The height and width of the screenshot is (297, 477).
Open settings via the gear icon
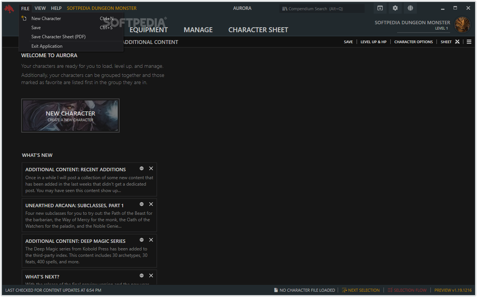pyautogui.click(x=395, y=8)
